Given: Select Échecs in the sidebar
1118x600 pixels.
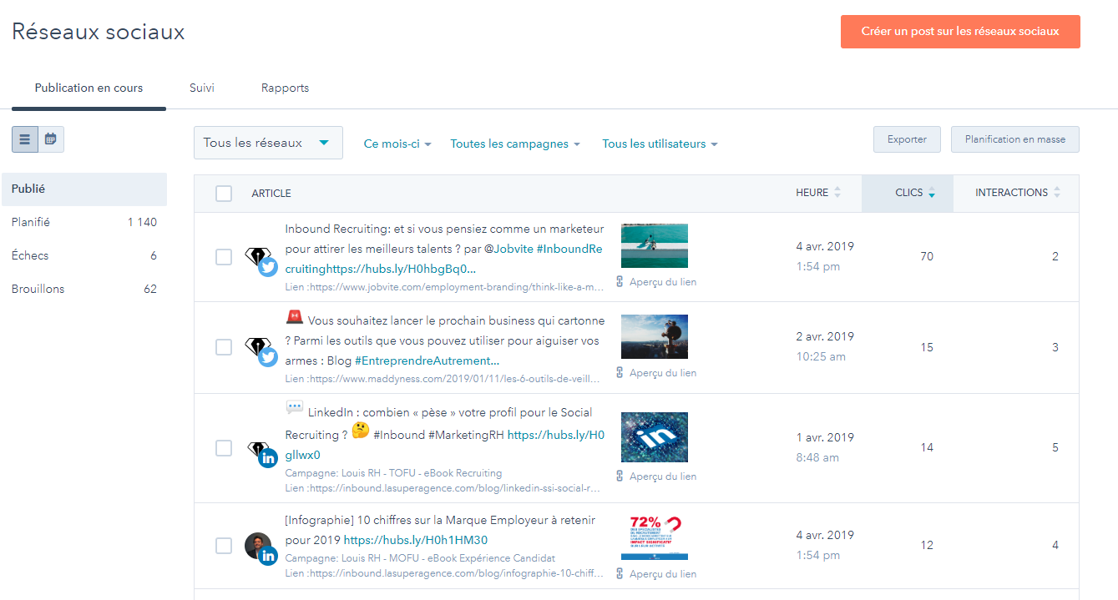Looking at the screenshot, I should [x=84, y=255].
